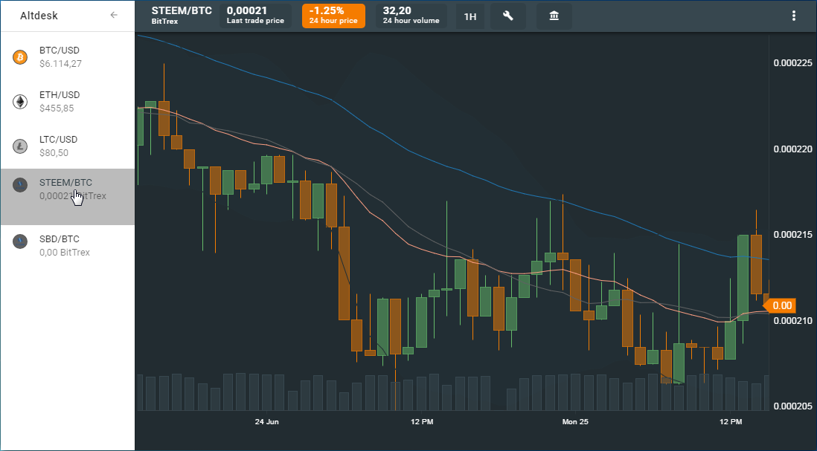Click the SBD coin icon
This screenshot has width=817, height=451.
coord(20,241)
